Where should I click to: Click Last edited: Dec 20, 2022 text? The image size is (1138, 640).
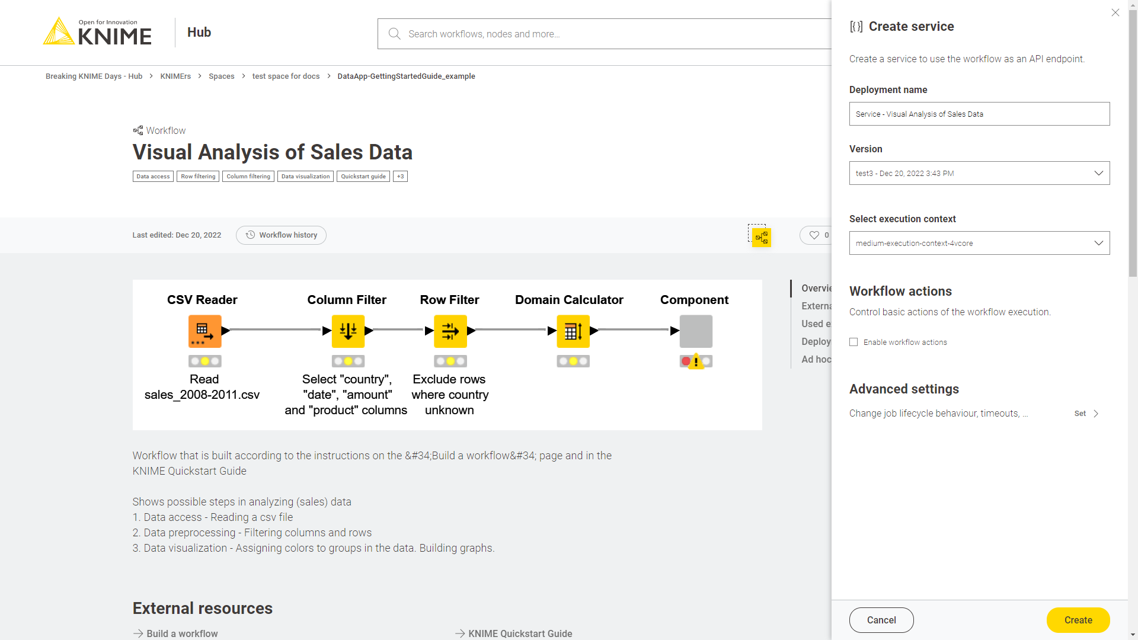click(177, 235)
